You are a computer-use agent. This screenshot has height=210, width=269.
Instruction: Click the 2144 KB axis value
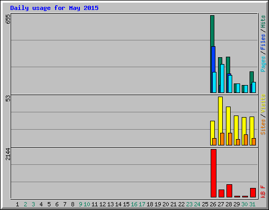8,154
